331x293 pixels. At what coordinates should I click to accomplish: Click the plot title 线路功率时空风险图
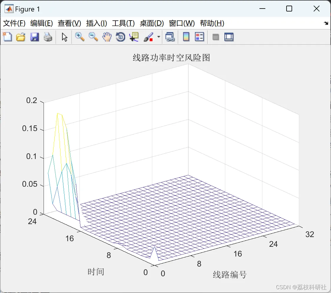click(171, 58)
